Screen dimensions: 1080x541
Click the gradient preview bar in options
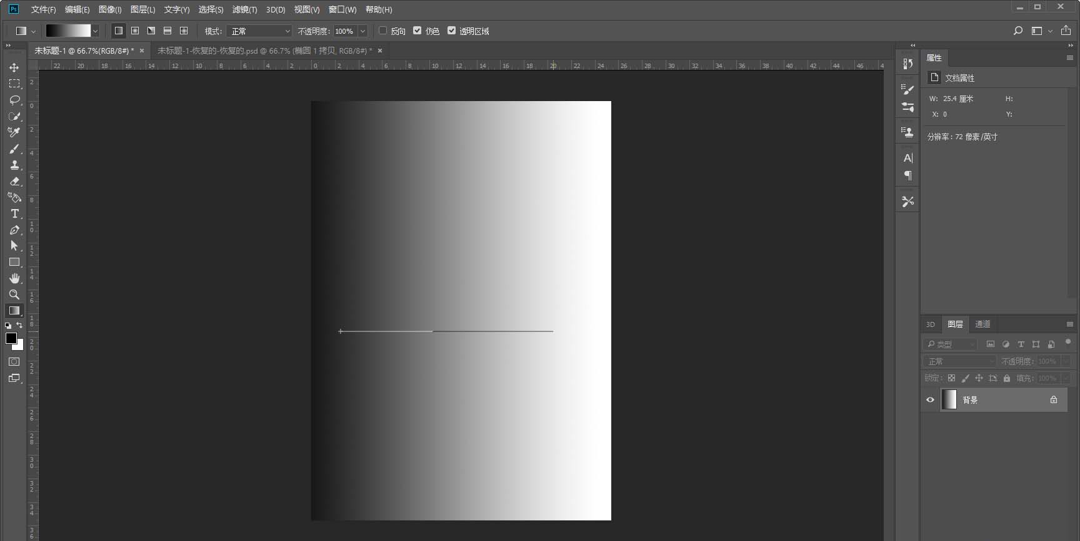pos(68,31)
